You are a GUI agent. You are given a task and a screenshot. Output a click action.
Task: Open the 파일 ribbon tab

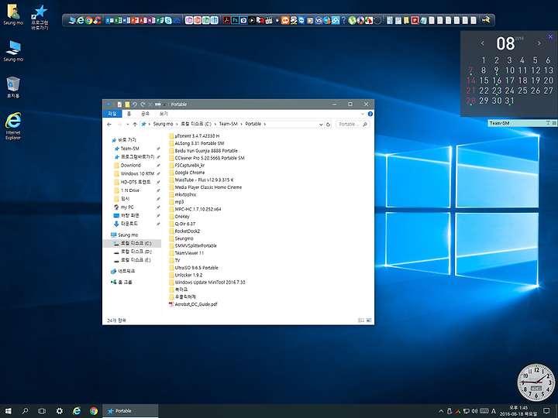pos(112,114)
